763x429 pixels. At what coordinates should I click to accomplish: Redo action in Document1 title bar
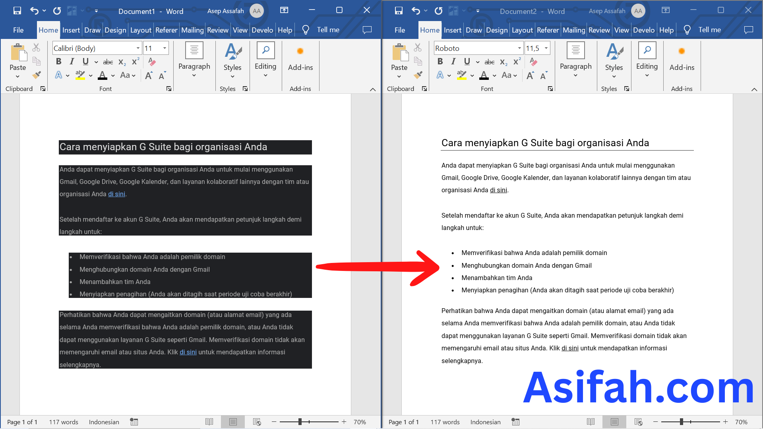[57, 11]
